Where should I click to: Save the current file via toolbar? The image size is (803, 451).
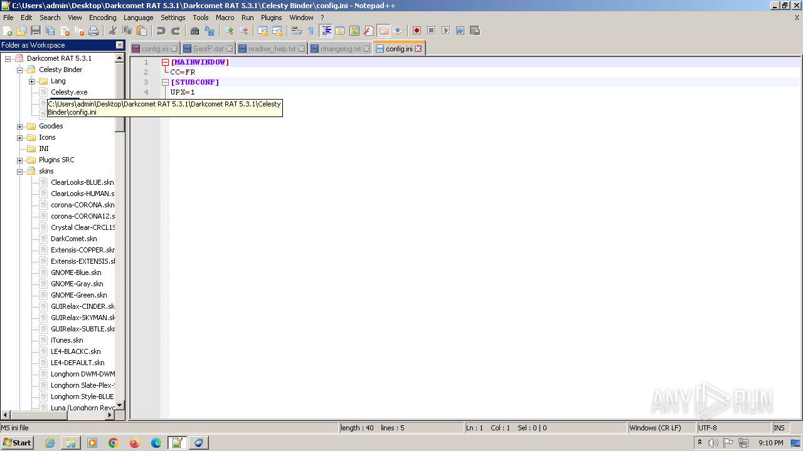click(36, 31)
